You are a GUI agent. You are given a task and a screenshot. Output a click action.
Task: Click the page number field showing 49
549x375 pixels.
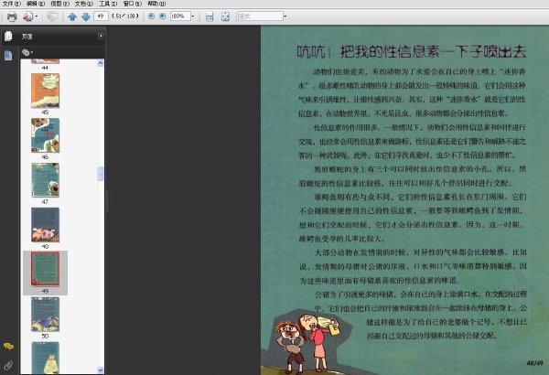tap(101, 16)
